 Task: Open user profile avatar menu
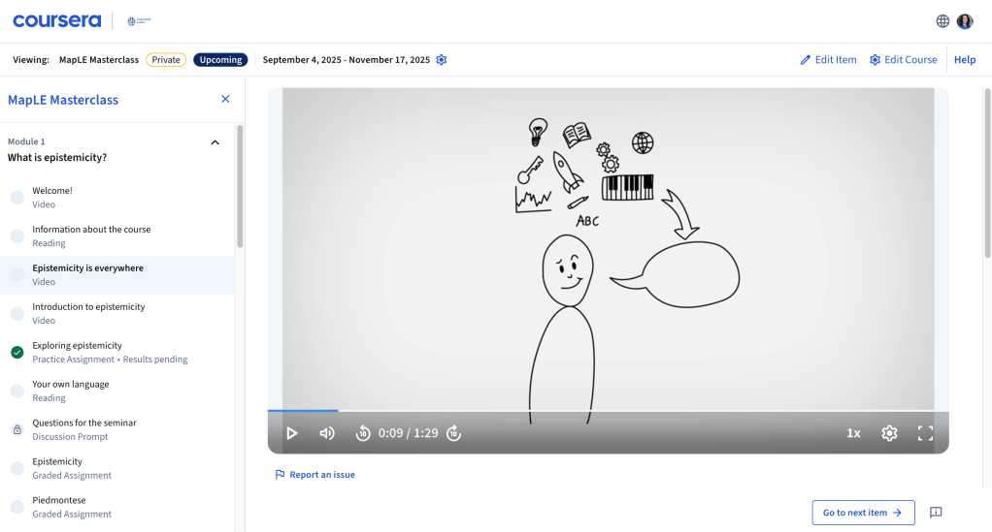[965, 21]
